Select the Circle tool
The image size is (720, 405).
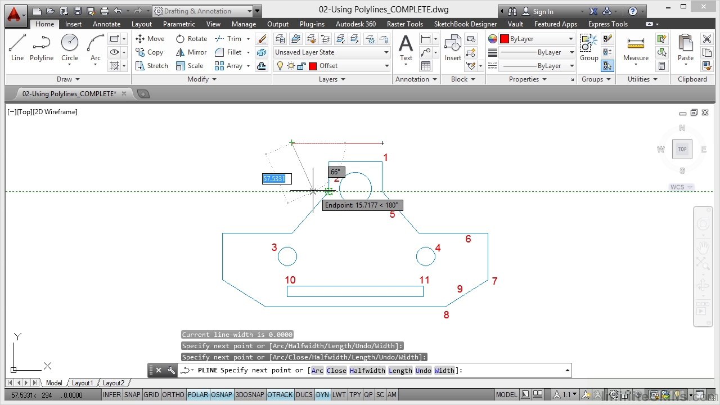tap(70, 47)
